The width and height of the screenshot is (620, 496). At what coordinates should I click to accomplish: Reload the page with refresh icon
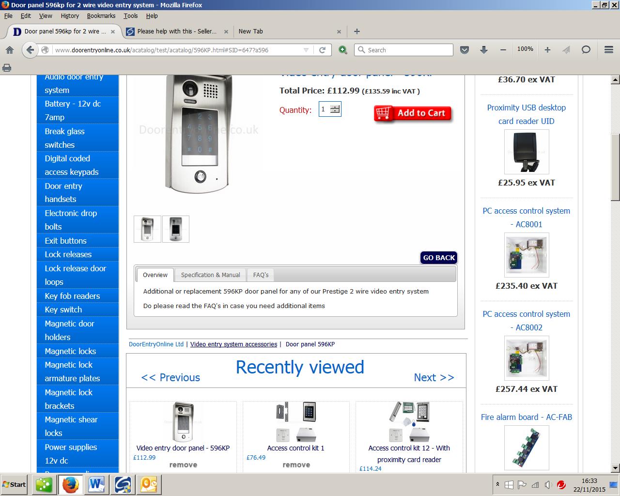point(322,50)
